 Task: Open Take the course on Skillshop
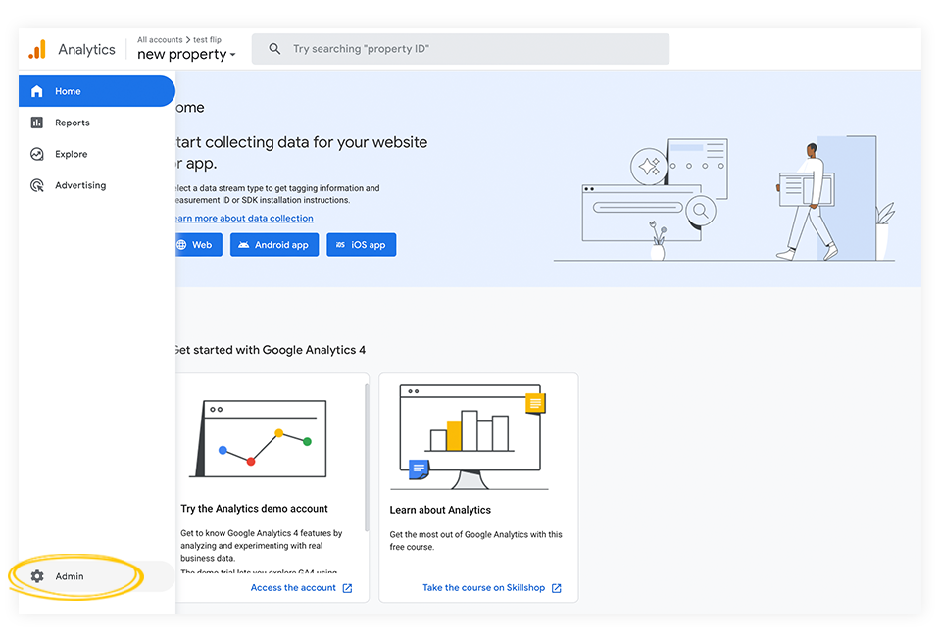point(485,587)
